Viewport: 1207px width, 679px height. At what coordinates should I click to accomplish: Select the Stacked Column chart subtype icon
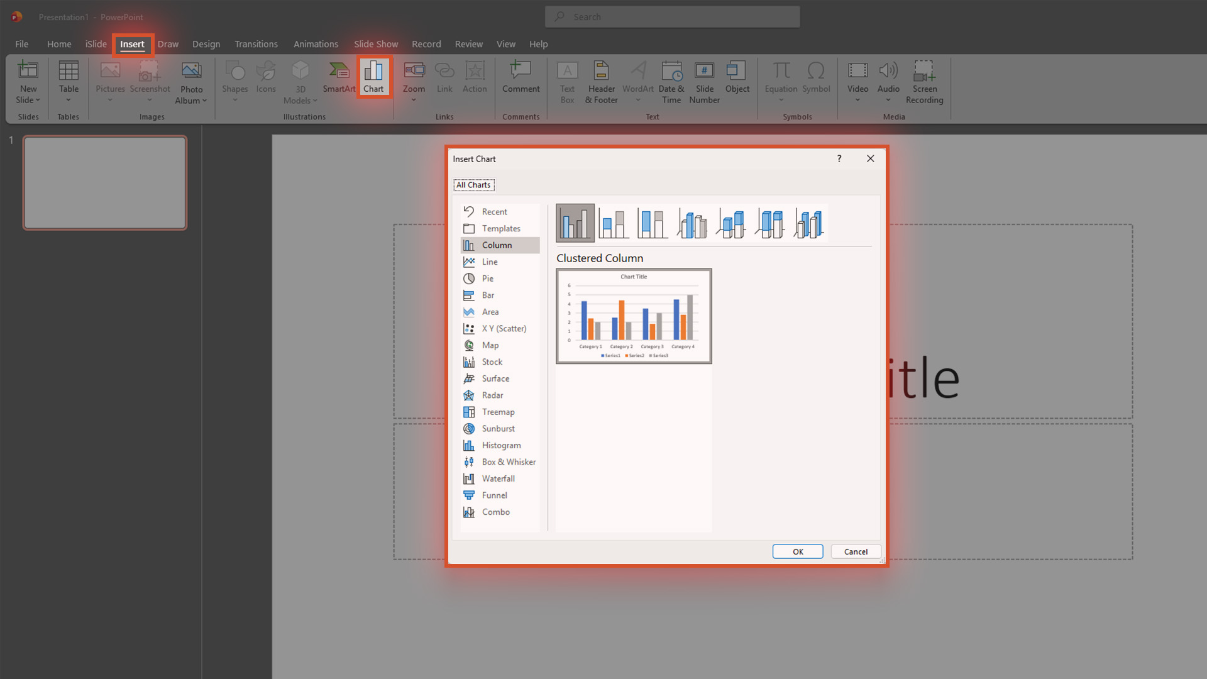coord(614,223)
